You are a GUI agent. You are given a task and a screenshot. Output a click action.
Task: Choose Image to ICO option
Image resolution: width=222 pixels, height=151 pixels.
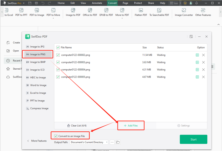coord(37,70)
